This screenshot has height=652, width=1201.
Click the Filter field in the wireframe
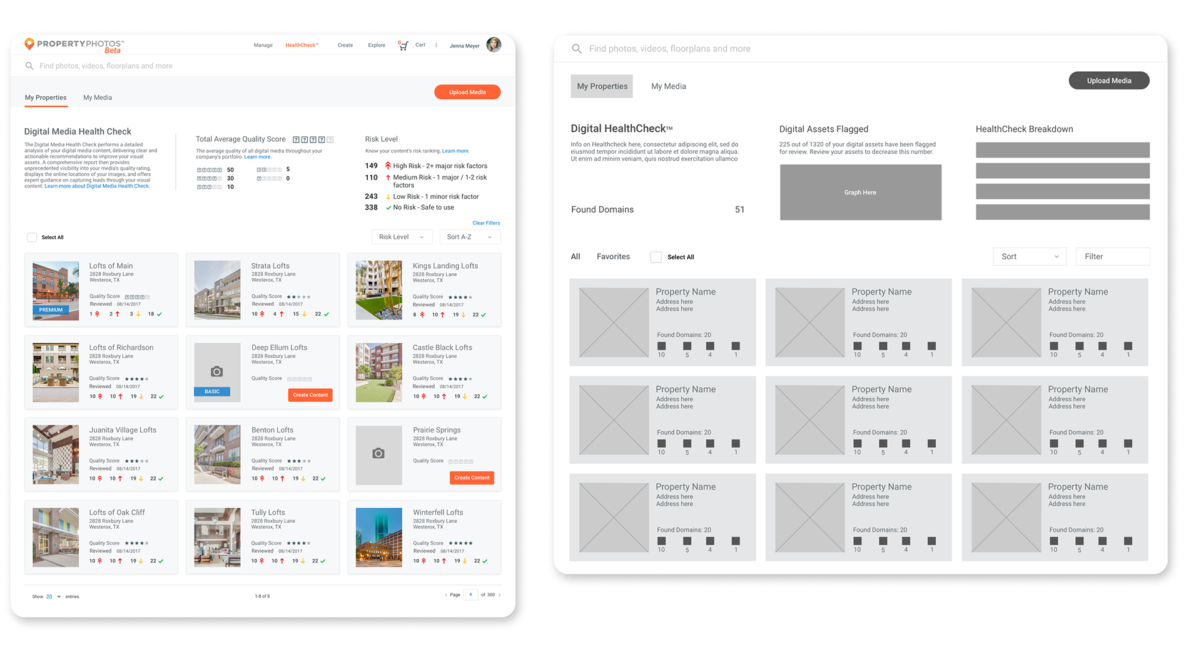point(1113,256)
